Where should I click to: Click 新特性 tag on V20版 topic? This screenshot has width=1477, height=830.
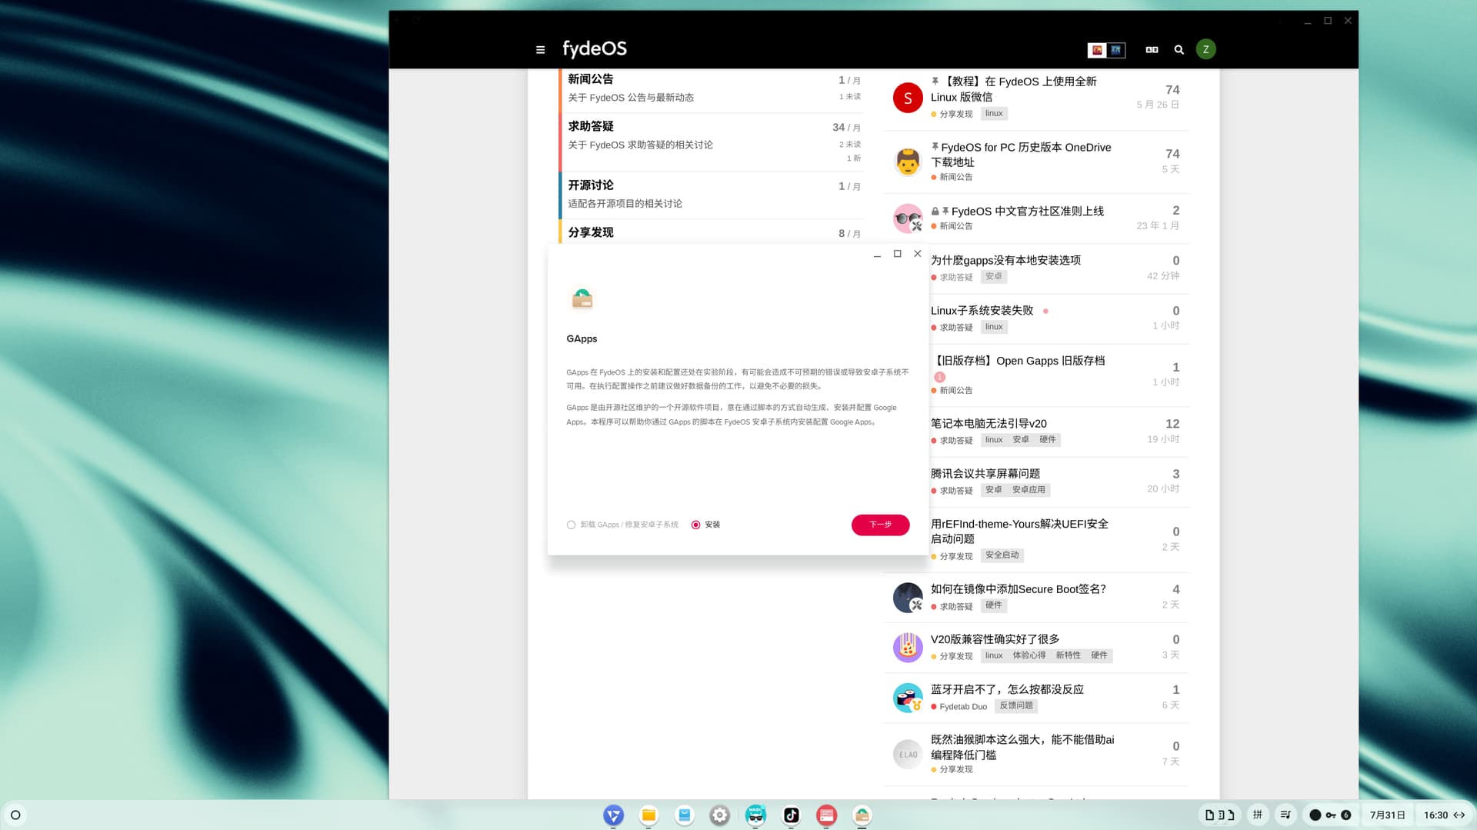tap(1068, 655)
